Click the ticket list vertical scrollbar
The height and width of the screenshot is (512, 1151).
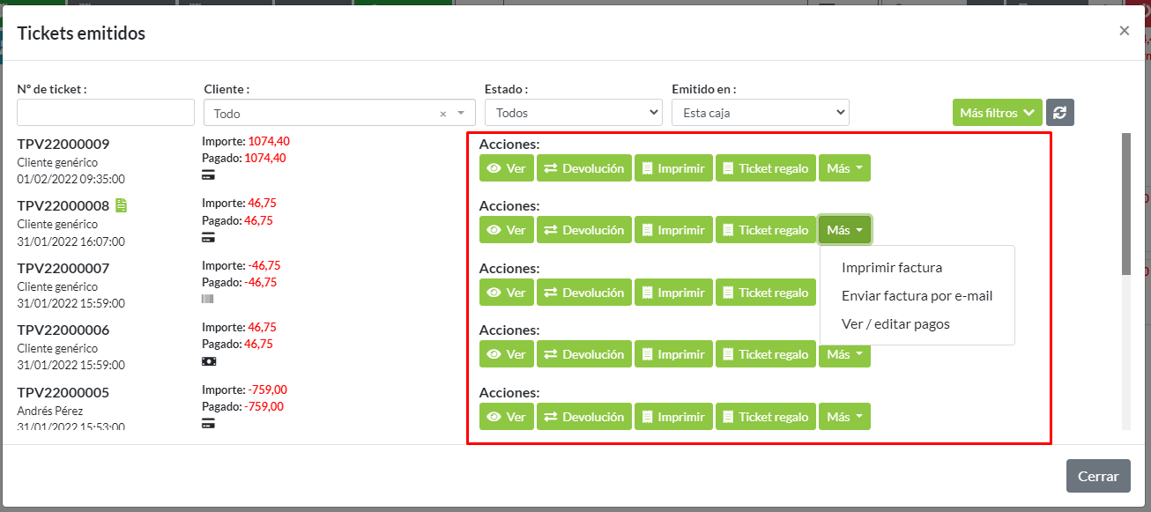click(1125, 203)
